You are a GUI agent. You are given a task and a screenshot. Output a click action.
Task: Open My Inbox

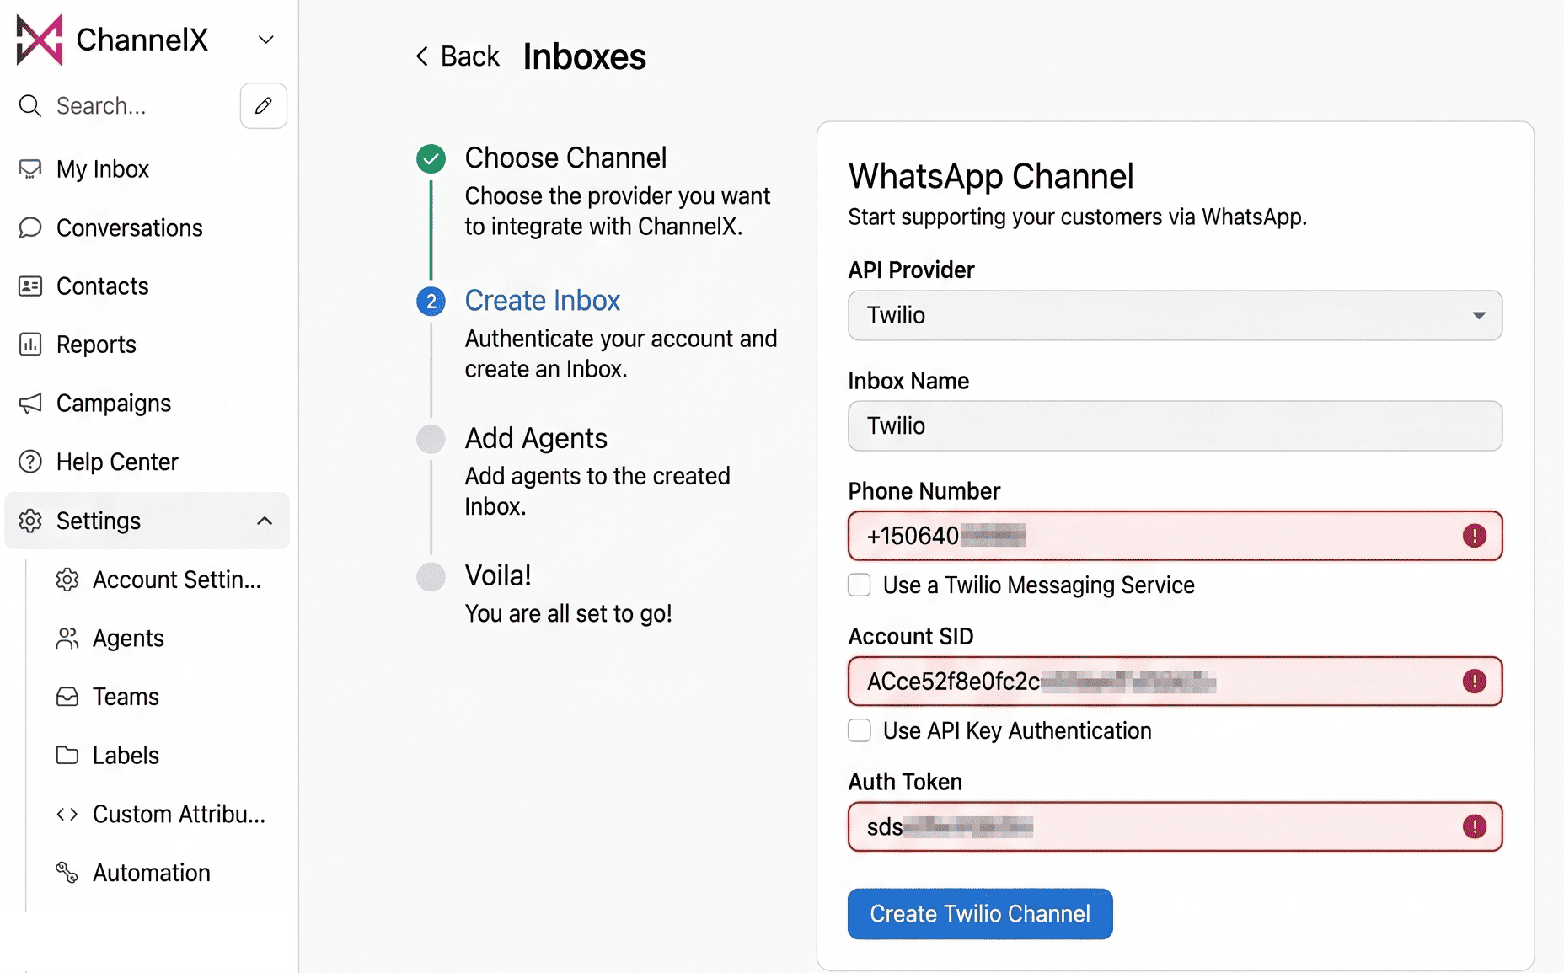pyautogui.click(x=102, y=169)
